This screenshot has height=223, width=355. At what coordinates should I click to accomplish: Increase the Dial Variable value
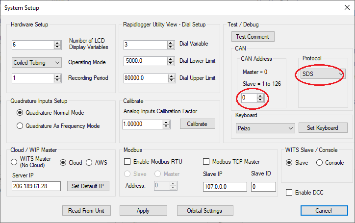pos(171,43)
